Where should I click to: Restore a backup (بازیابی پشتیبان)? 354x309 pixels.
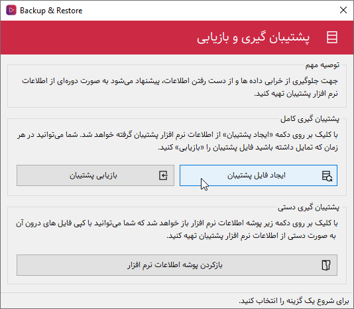pos(95,175)
